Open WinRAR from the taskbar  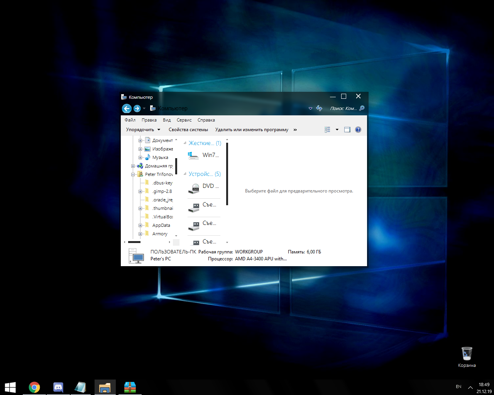tap(129, 387)
